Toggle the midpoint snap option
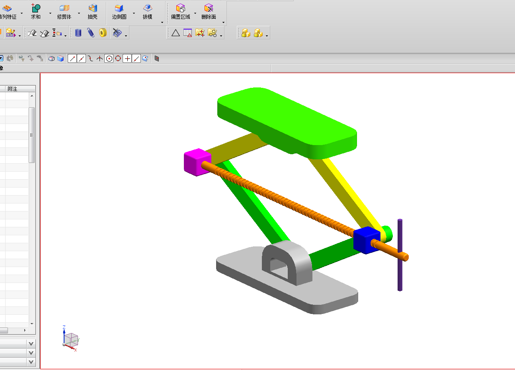The height and width of the screenshot is (370, 515). click(x=81, y=59)
